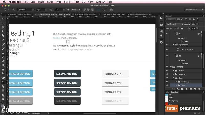The image size is (205, 115).
Task: Hide the Tertiary group
Action: [x=167, y=71]
